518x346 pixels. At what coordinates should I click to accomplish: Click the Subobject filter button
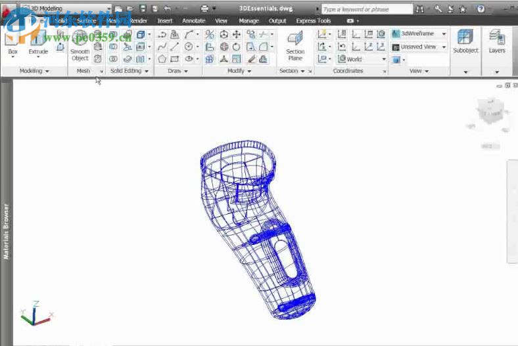coord(465,41)
